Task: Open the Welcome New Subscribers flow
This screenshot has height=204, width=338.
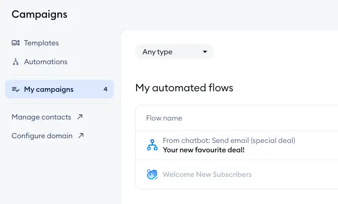Action: (207, 174)
